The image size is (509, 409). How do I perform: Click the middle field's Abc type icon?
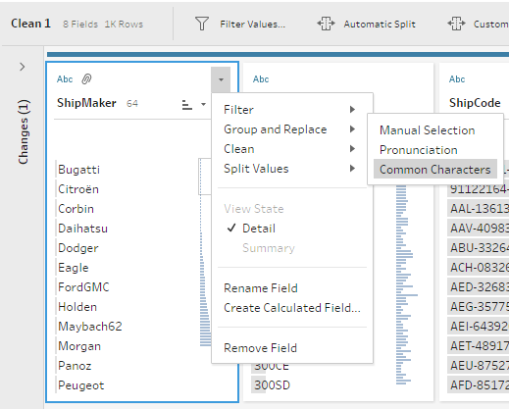click(x=261, y=79)
